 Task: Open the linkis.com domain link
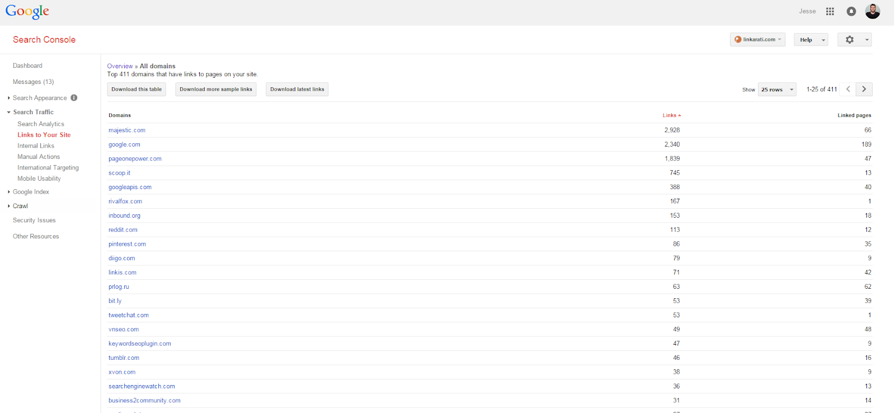pyautogui.click(x=123, y=273)
